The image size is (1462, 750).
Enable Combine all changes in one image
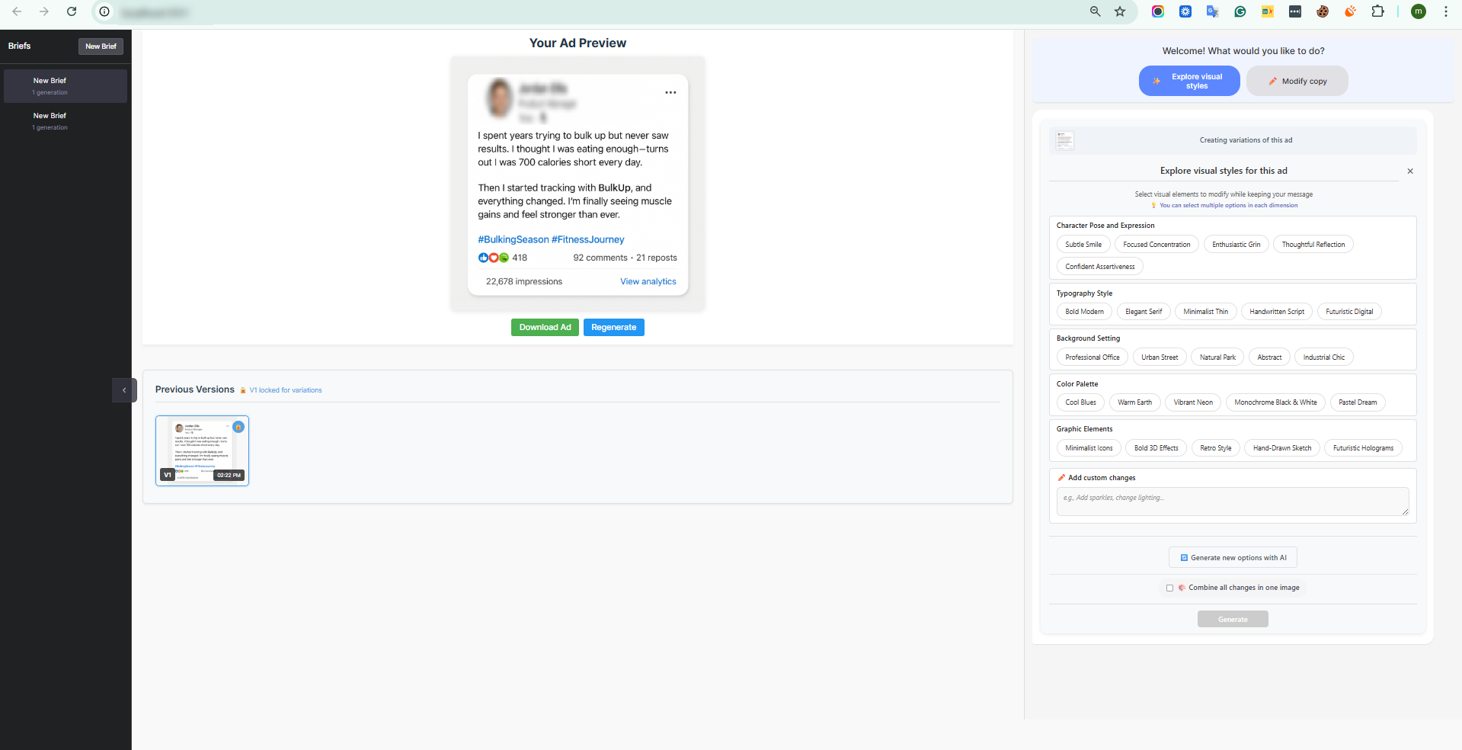pos(1169,588)
